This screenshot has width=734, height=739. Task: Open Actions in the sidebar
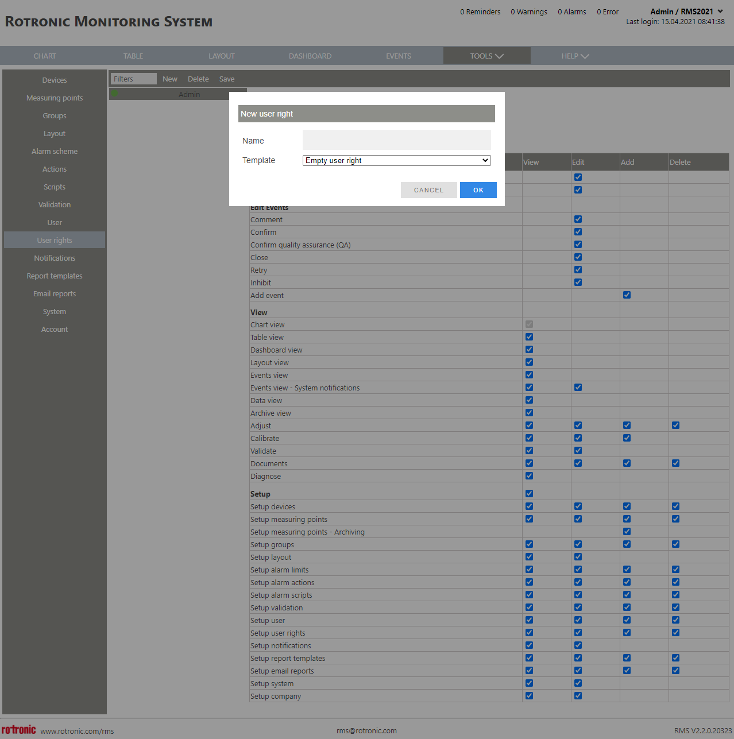pyautogui.click(x=55, y=169)
